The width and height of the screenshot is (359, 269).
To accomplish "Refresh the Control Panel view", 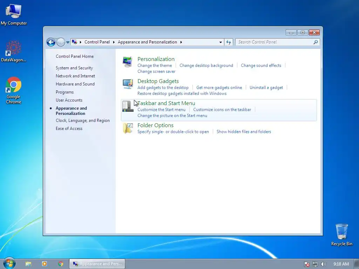I will (229, 42).
